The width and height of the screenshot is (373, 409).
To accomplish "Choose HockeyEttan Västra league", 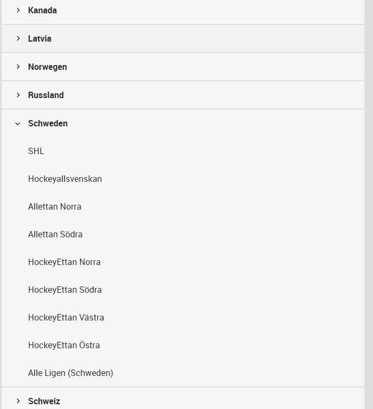I will pyautogui.click(x=66, y=317).
